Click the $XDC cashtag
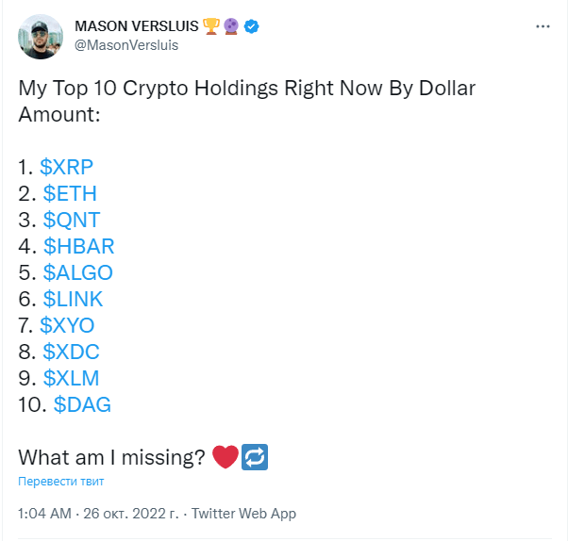 [x=71, y=352]
